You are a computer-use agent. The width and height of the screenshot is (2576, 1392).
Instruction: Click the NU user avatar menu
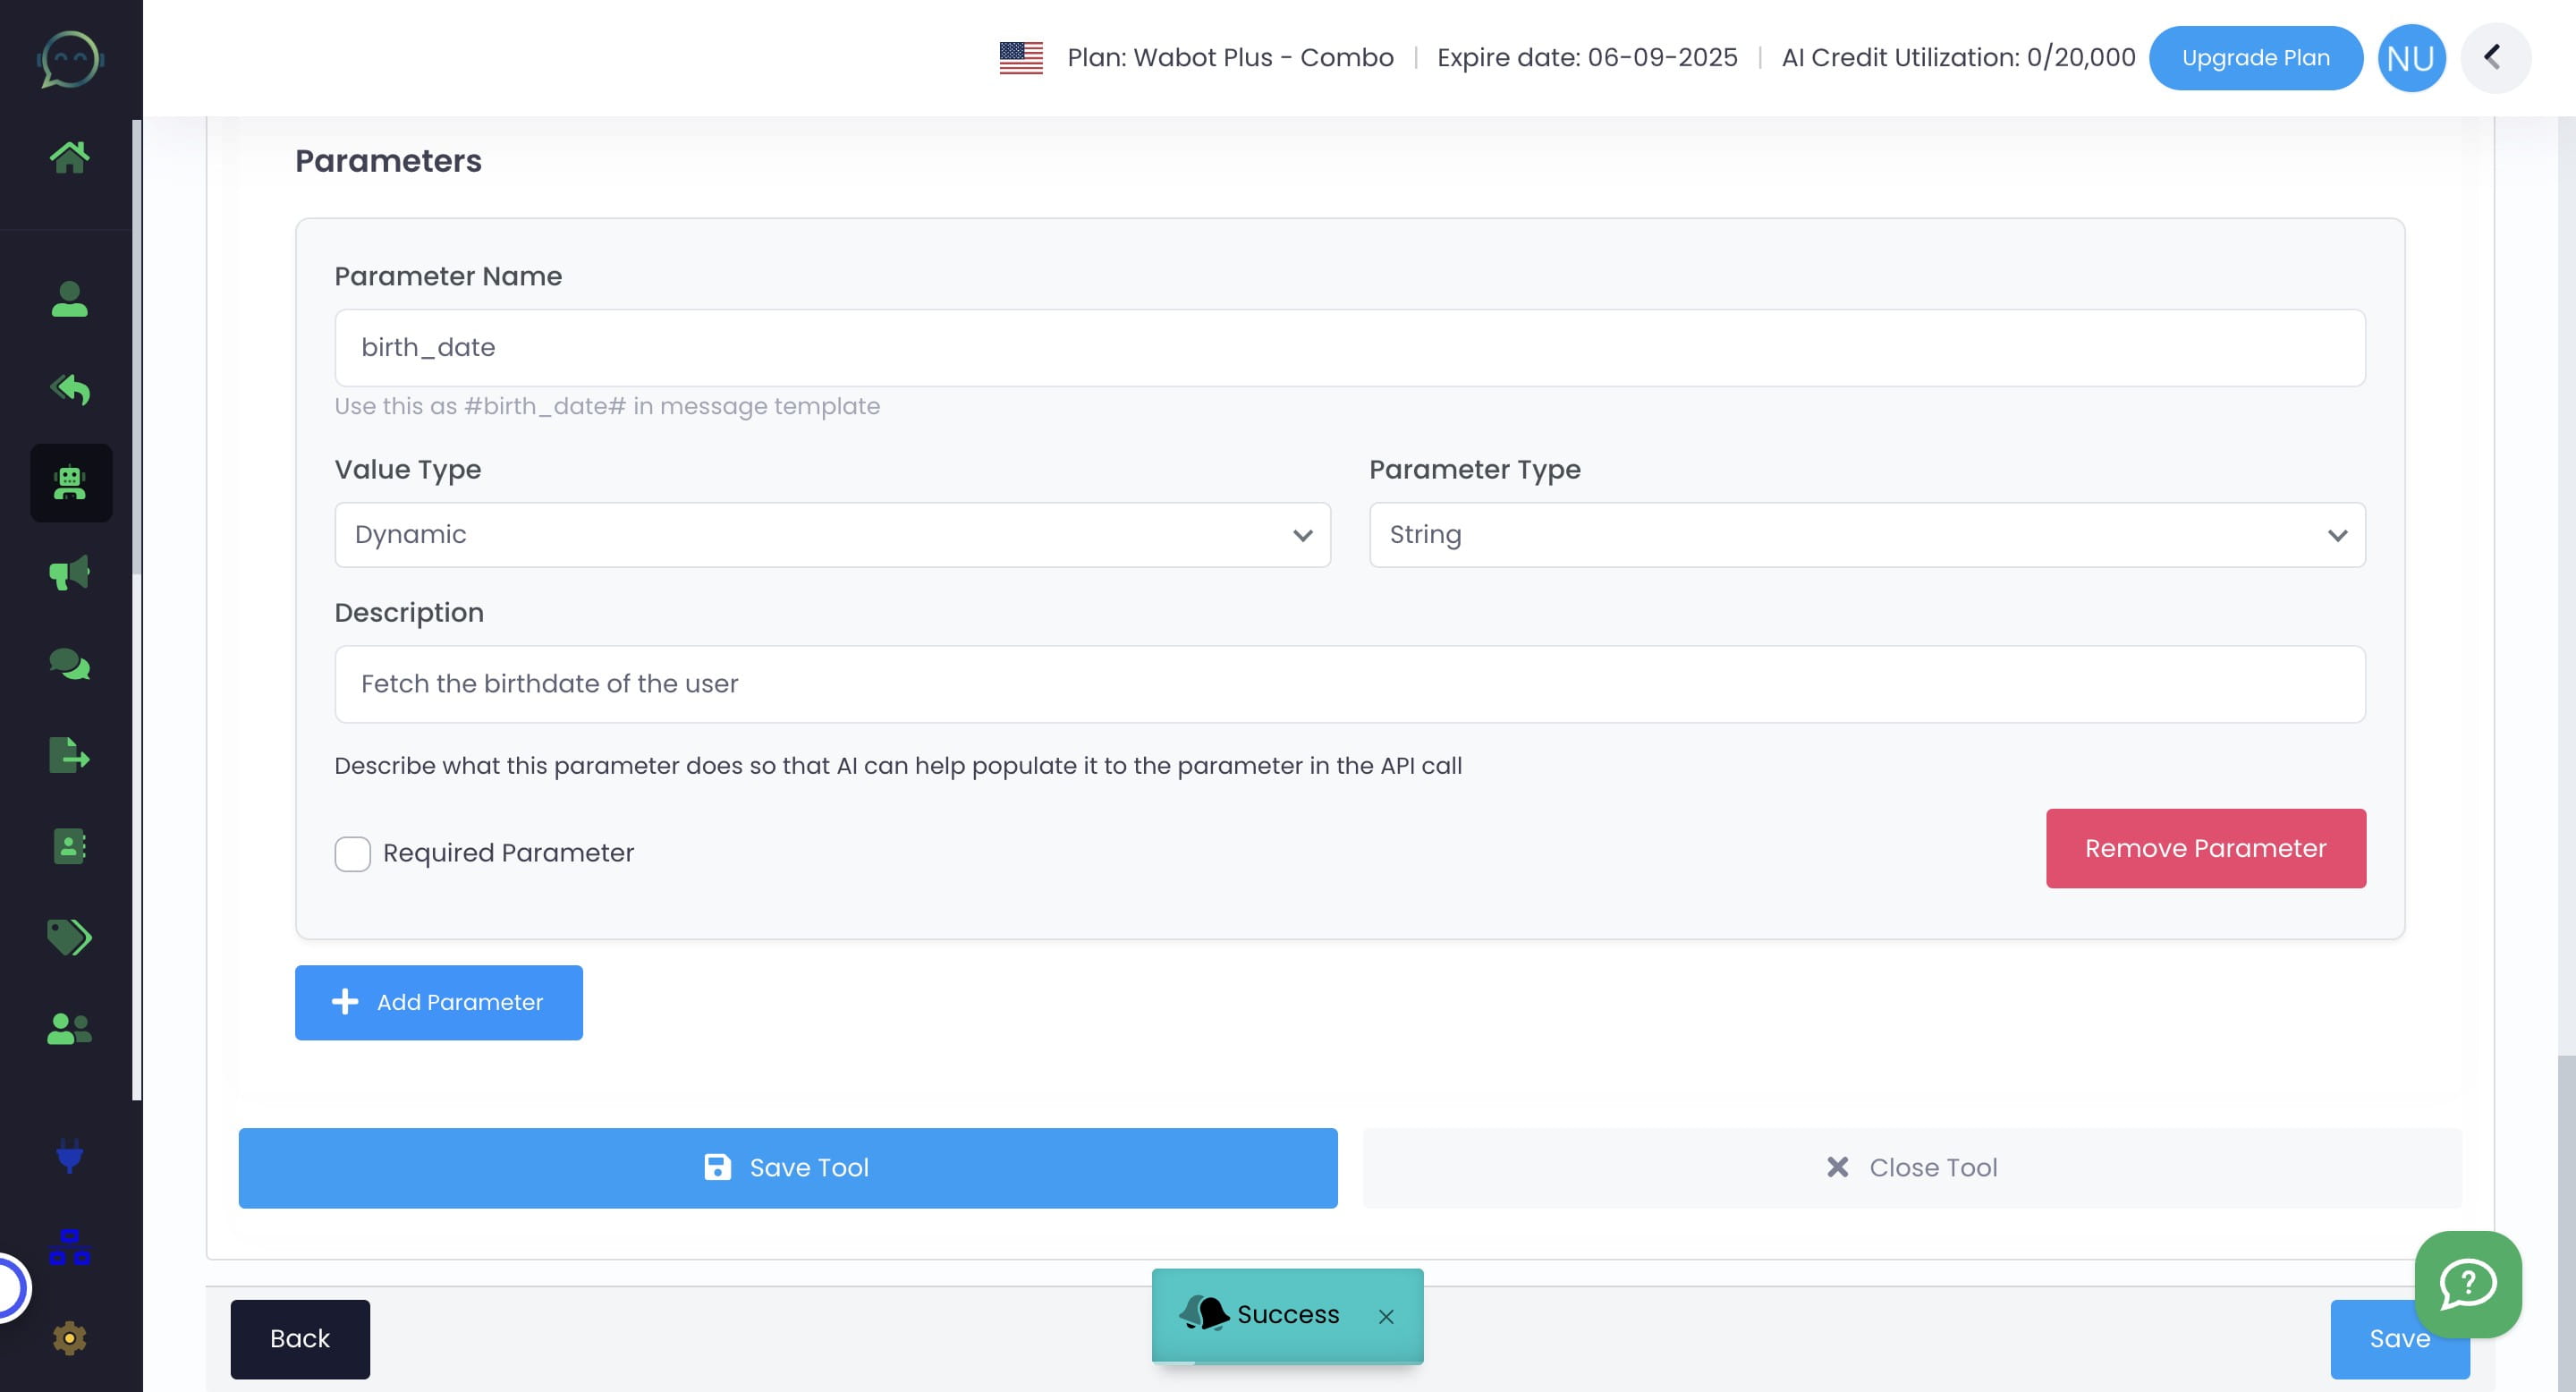[x=2410, y=58]
